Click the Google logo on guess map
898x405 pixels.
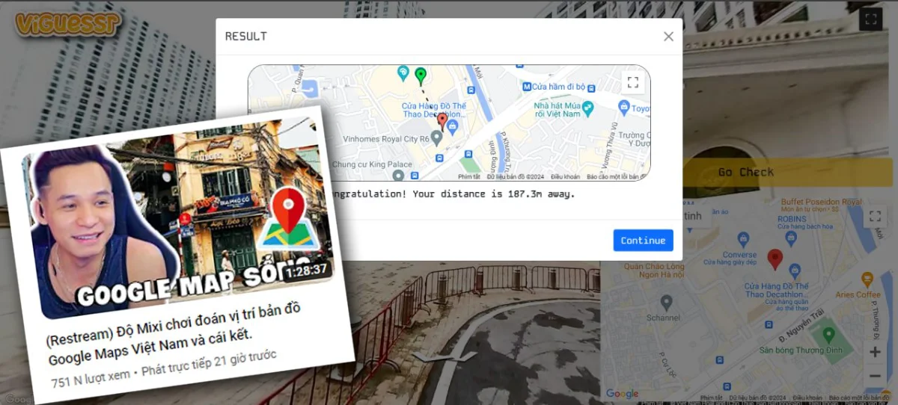623,394
